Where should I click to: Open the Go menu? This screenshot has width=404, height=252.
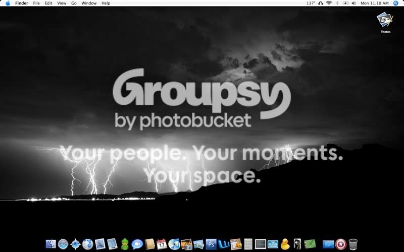pos(74,3)
